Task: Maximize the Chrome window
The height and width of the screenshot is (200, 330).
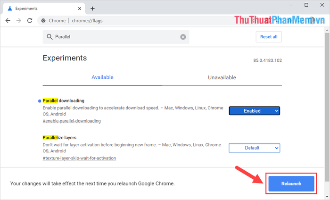Action: tap(306, 5)
